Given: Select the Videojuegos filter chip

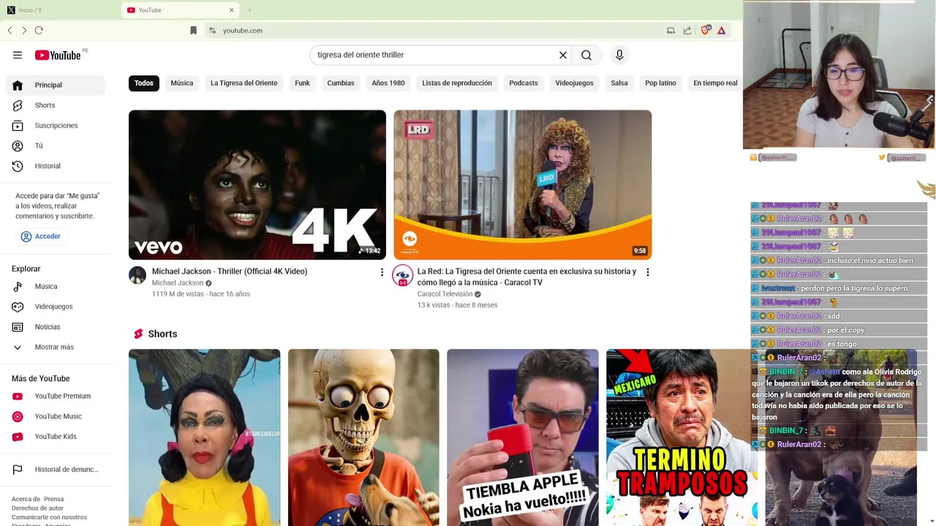Looking at the screenshot, I should pos(574,83).
